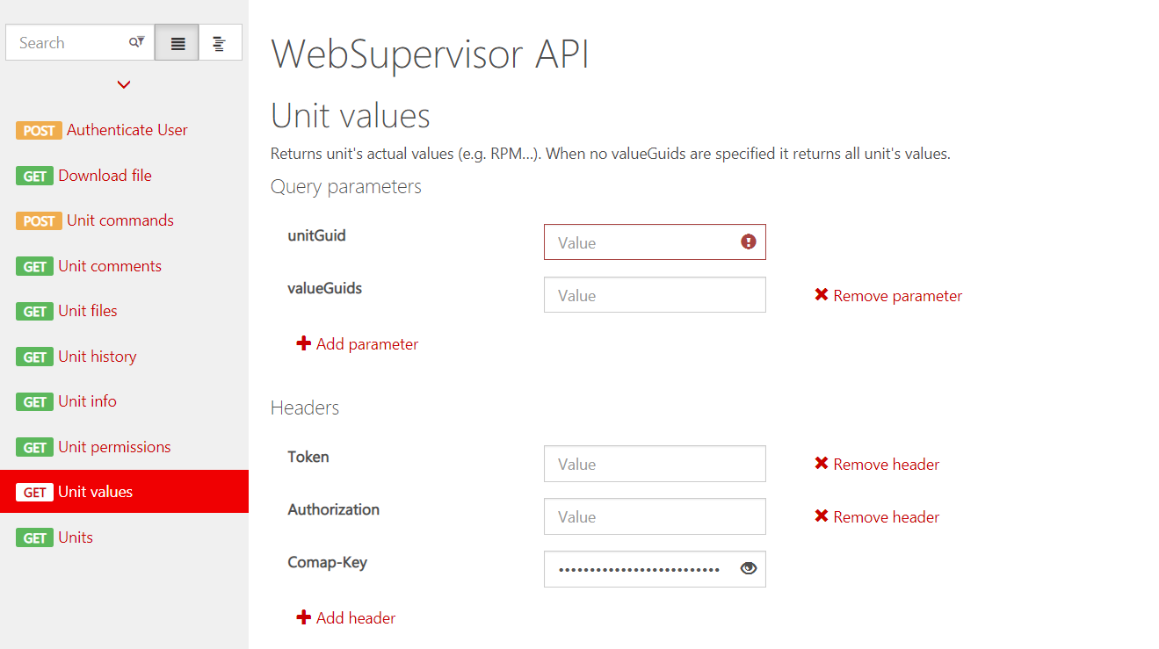This screenshot has height=649, width=1159.
Task: Click the unitGuid parameter label
Action: [x=317, y=235]
